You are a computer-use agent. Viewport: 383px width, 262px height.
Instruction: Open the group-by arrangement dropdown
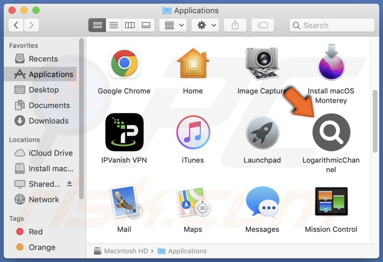(x=173, y=25)
